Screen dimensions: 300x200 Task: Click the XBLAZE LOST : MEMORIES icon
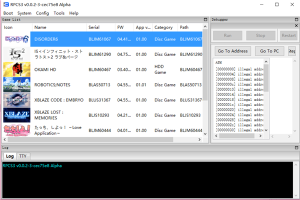(16, 114)
